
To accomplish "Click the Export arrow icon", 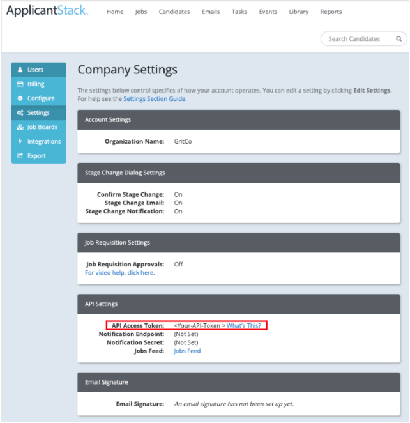I will click(20, 156).
